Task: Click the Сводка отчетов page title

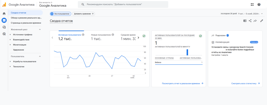Action: [x=61, y=21]
